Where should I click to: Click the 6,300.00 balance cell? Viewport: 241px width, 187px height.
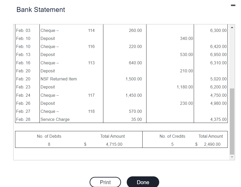218,30
